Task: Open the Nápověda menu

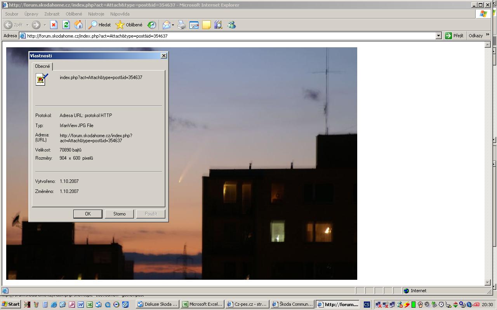Action: point(120,14)
